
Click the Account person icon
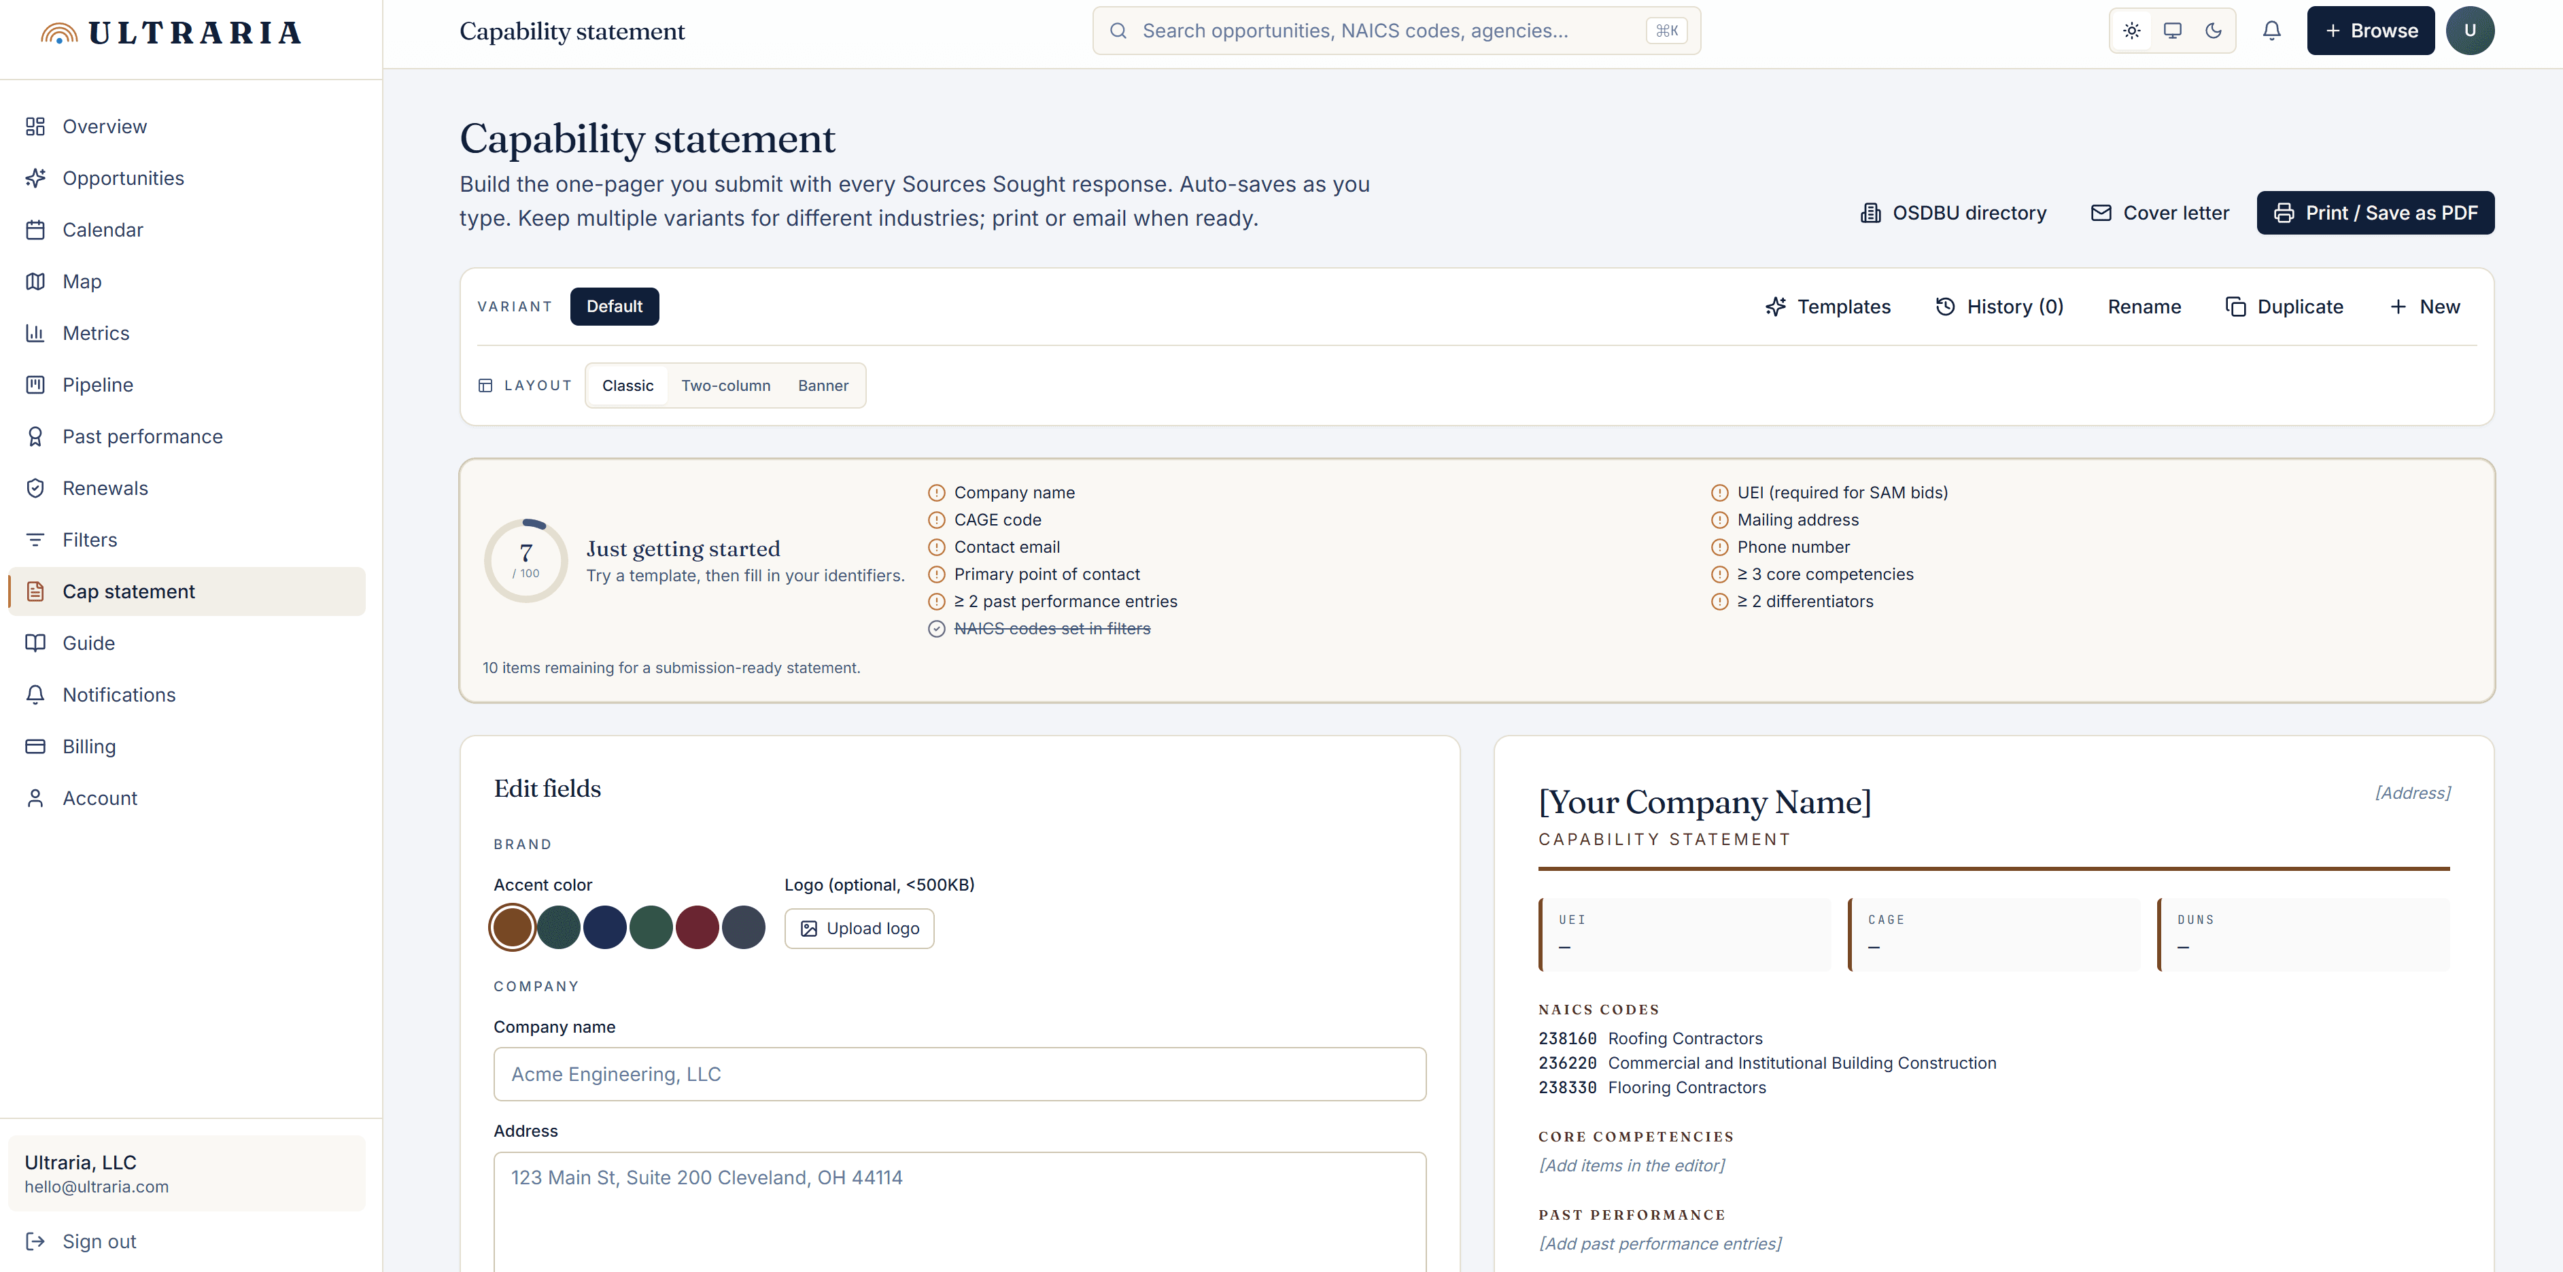[x=36, y=800]
